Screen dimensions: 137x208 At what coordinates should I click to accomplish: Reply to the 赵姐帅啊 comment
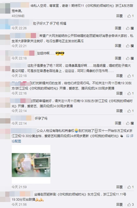click(118, 58)
